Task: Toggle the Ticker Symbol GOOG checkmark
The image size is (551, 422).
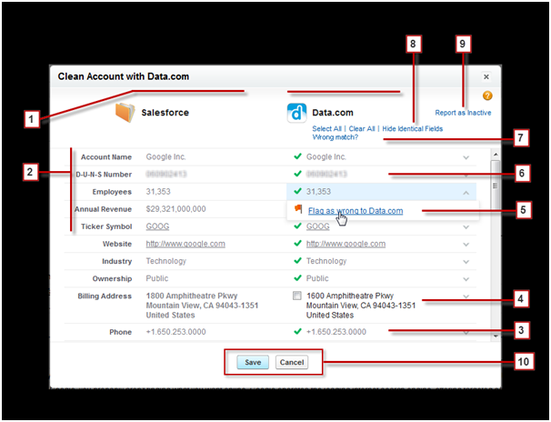Action: pos(297,226)
